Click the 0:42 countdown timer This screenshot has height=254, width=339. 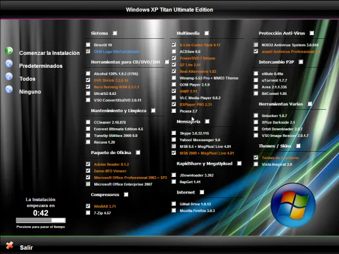41,213
